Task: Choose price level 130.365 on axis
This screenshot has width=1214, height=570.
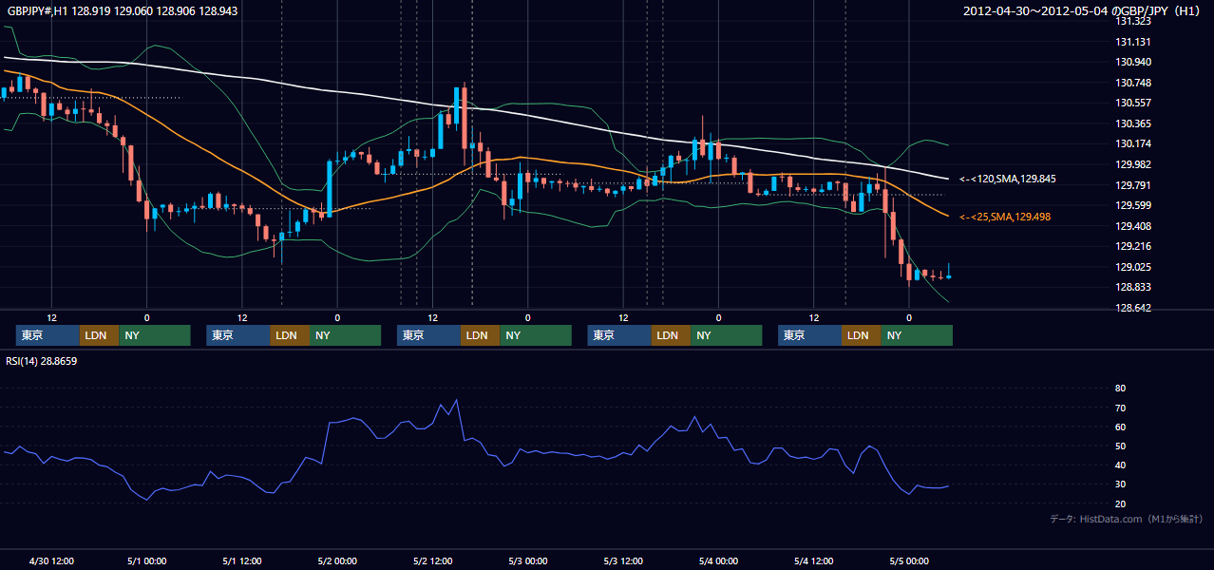Action: click(x=1132, y=123)
